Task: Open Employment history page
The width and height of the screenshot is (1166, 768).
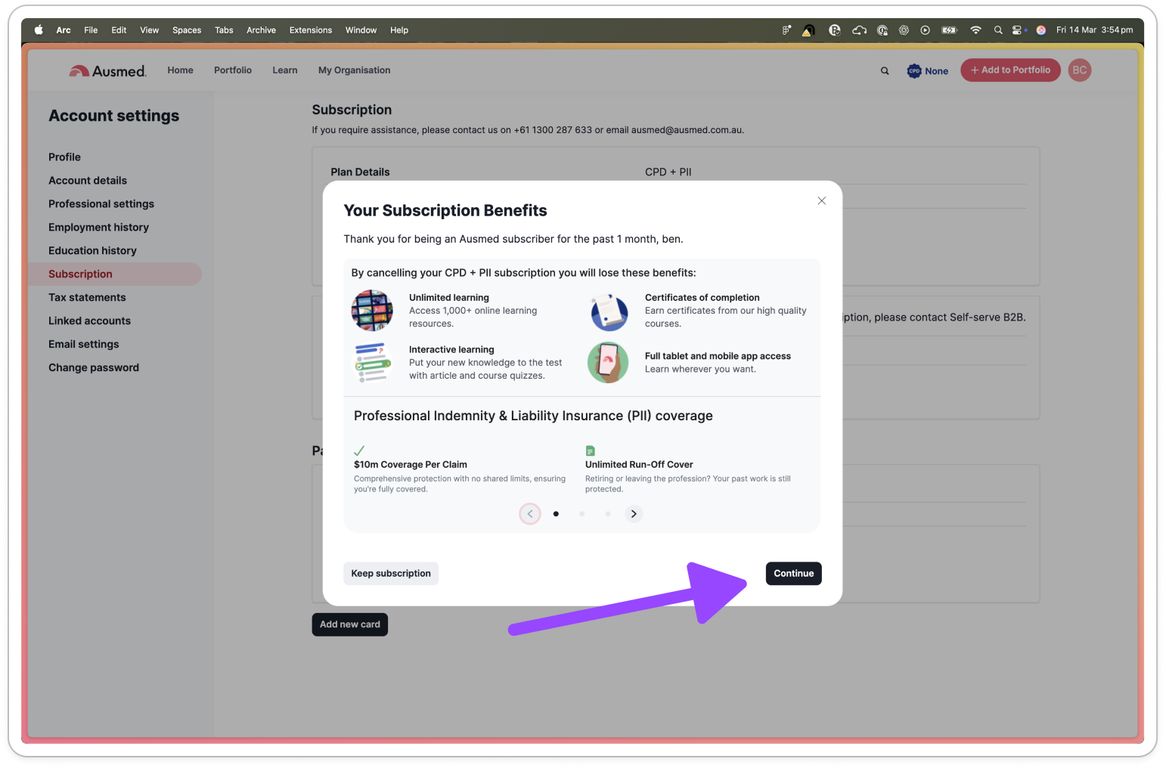Action: coord(98,228)
